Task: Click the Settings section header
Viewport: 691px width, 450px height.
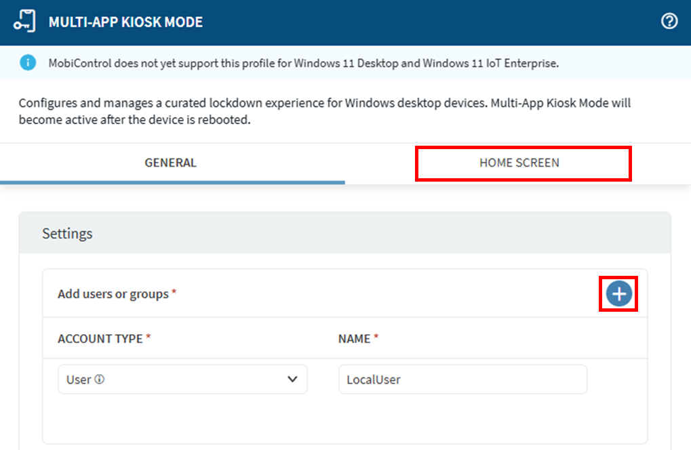Action: (67, 234)
